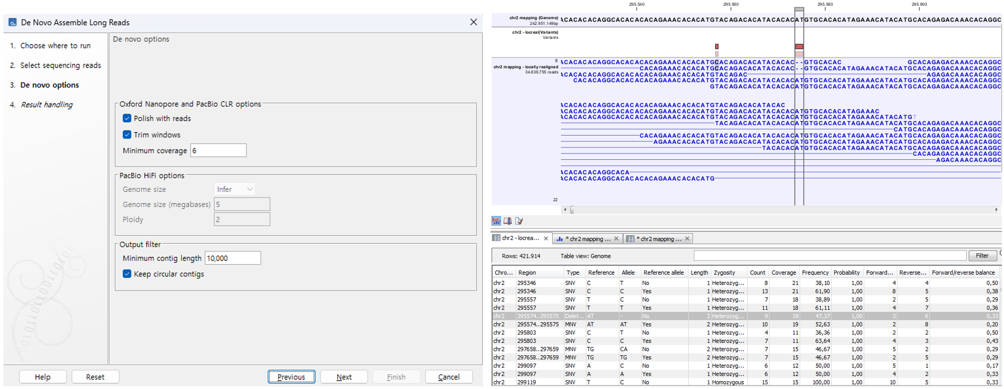Sort table by Zygosity column header
The height and width of the screenshot is (389, 1004).
click(724, 272)
